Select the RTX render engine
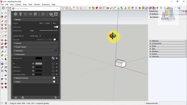The width and height of the screenshot is (187, 105). [x=54, y=23]
